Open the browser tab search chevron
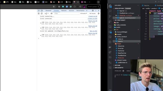Image resolution: width=163 pixels, height=91 pixels. pos(98,2)
